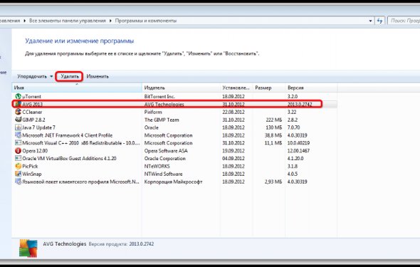Click publisher AVG Technologies cell in list
This screenshot has height=267, width=420.
click(164, 104)
